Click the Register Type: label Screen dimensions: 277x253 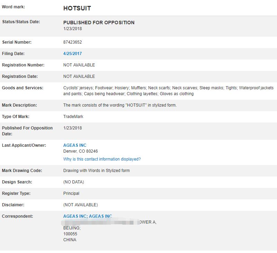click(16, 193)
